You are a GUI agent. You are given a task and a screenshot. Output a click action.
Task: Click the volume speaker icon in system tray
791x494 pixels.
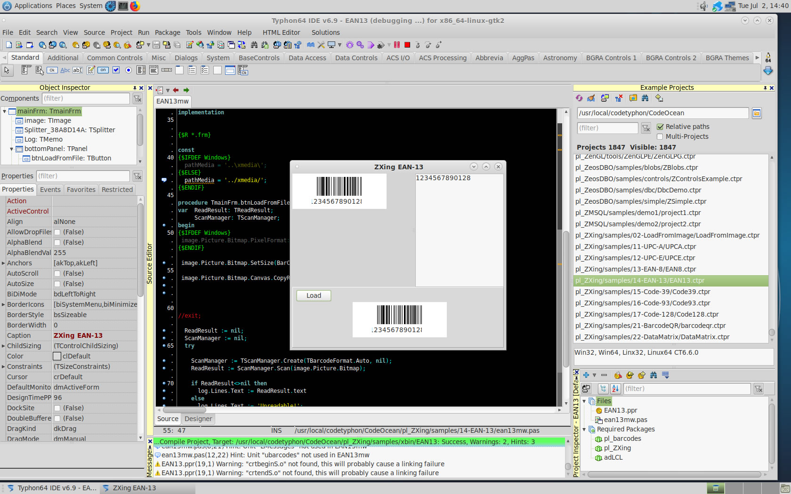click(x=704, y=6)
